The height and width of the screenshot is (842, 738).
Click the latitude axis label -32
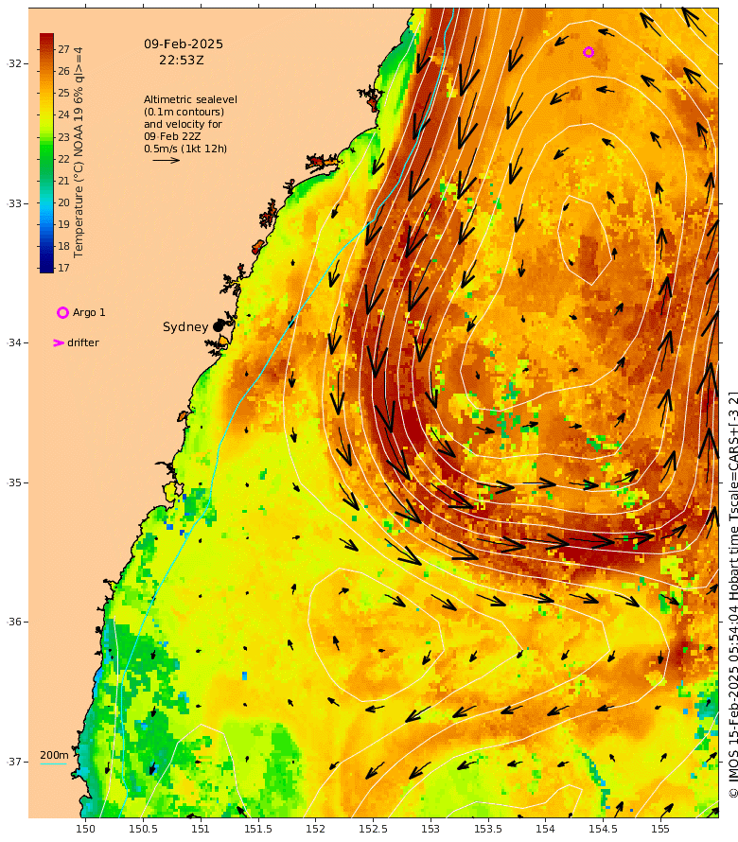point(14,63)
